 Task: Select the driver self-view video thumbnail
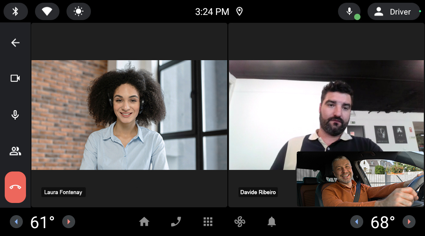click(360, 179)
